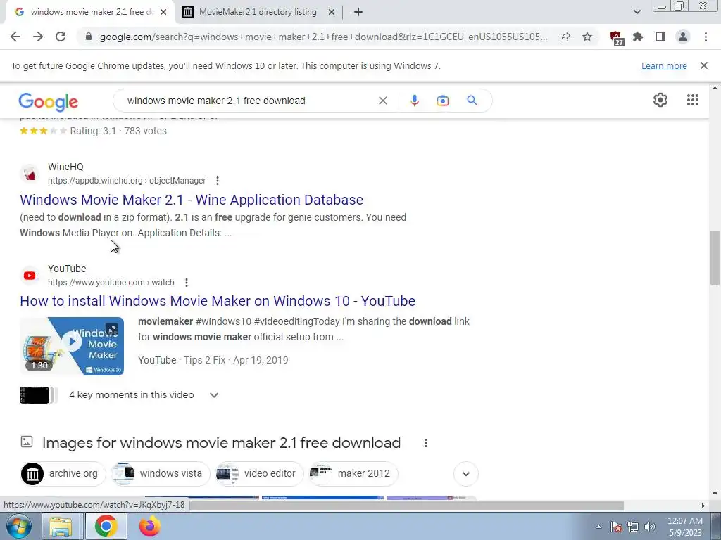Search by image with camera icon

tap(442, 101)
